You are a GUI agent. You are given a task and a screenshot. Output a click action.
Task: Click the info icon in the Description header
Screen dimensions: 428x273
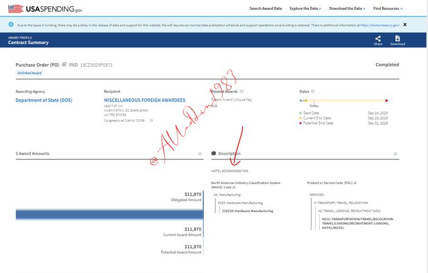(394, 153)
